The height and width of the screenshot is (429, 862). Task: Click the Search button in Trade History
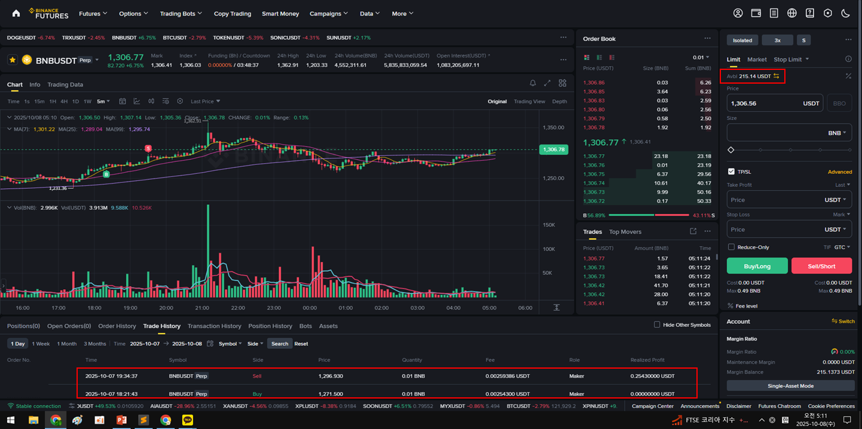click(280, 344)
